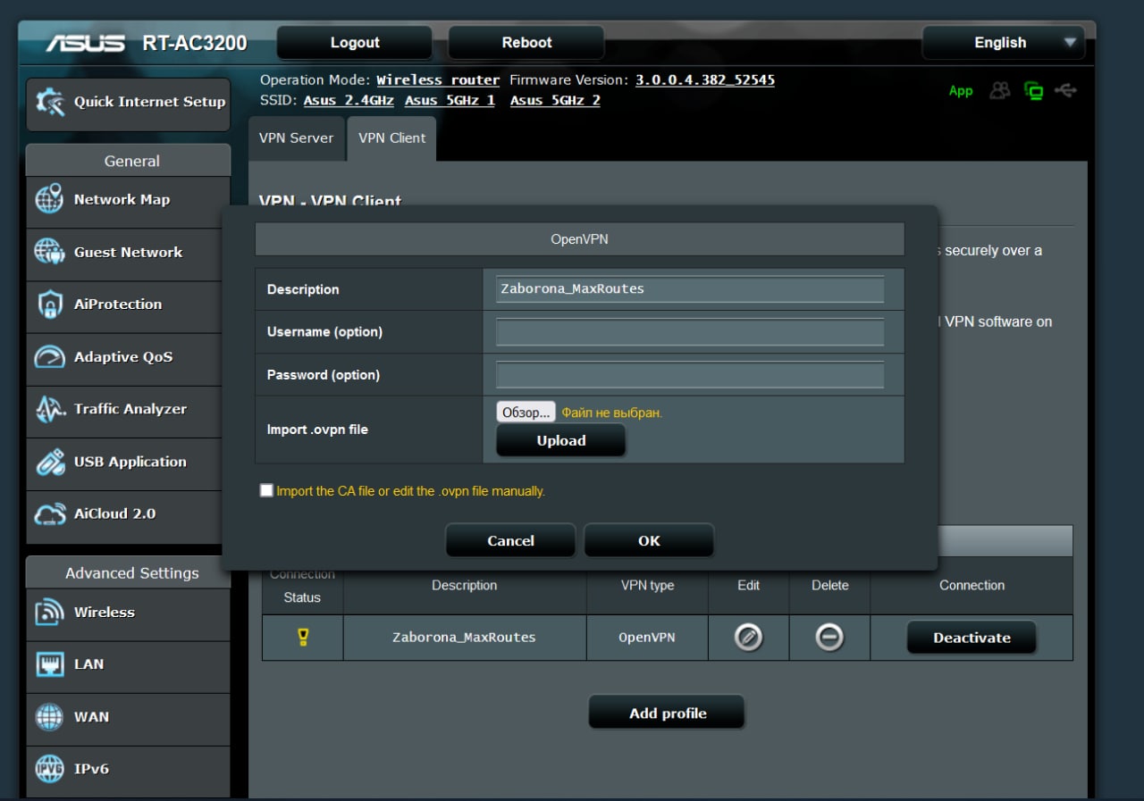Open the English language dropdown
Image resolution: width=1144 pixels, height=801 pixels.
1003,42
